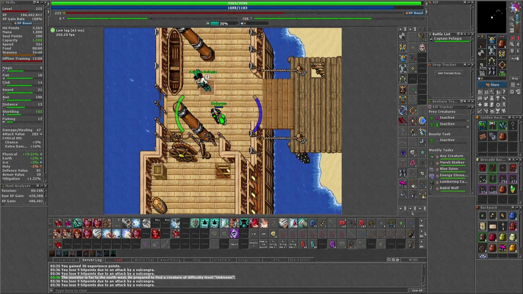
Task: Click the letter item in Backpack
Action: tap(492, 226)
